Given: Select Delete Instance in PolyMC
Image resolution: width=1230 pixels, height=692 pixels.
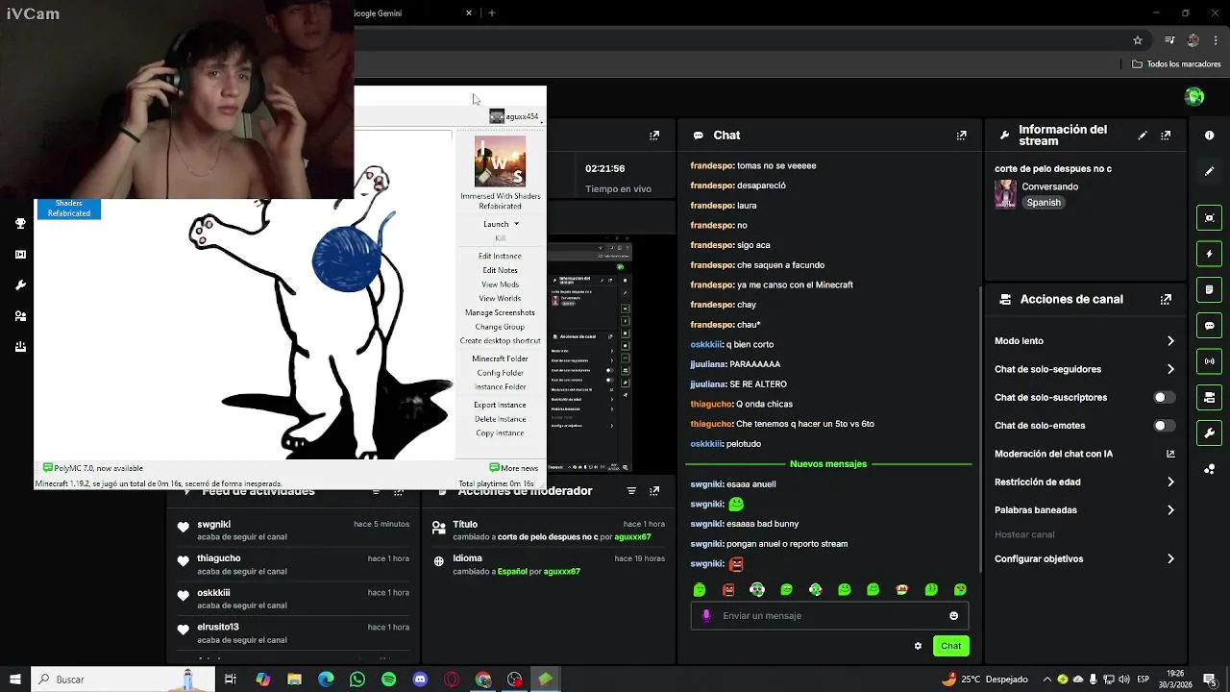Looking at the screenshot, I should tap(500, 419).
